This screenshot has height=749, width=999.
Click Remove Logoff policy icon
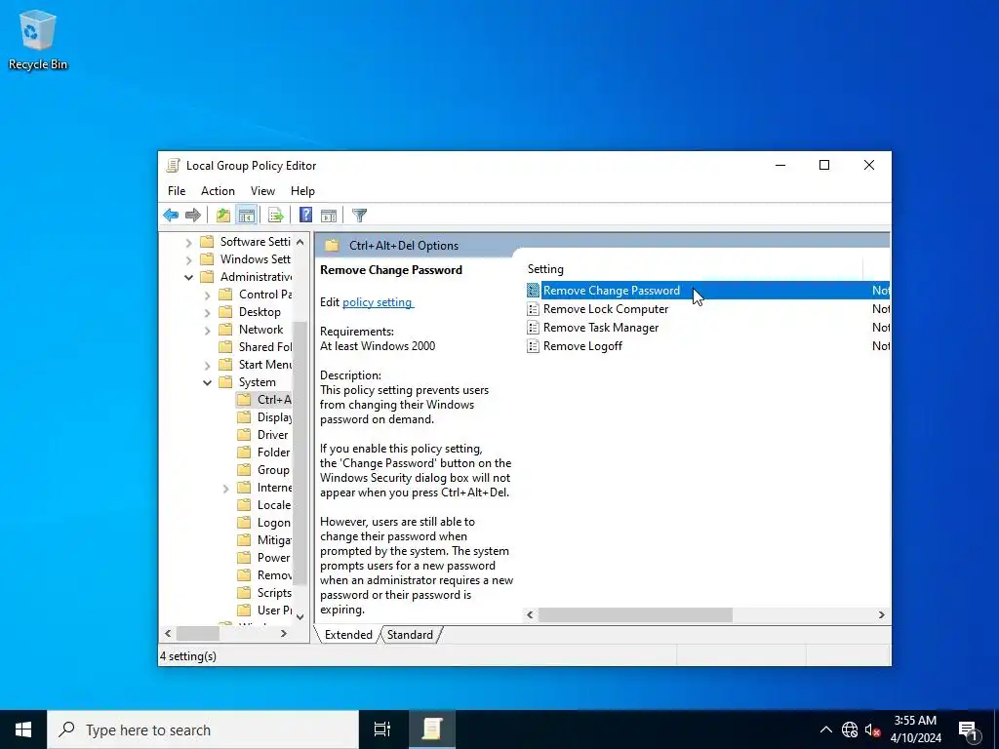[x=534, y=346]
